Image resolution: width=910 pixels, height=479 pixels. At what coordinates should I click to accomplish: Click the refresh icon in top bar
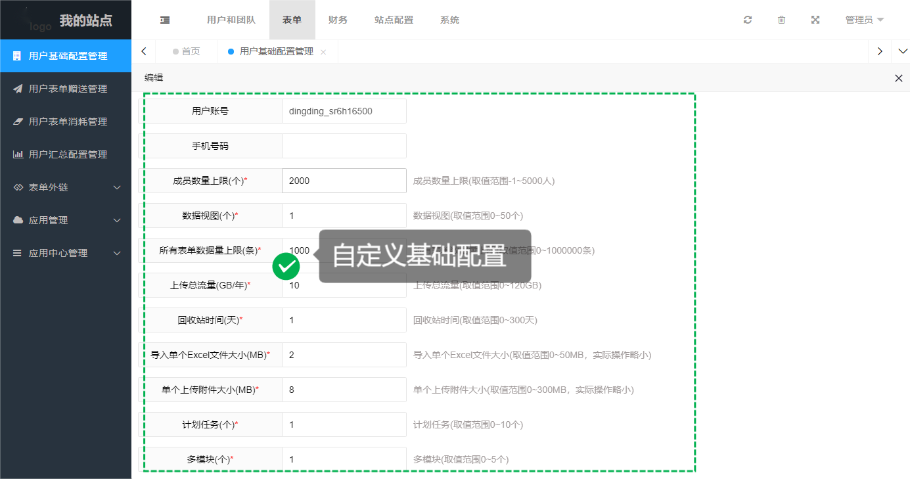coord(747,20)
